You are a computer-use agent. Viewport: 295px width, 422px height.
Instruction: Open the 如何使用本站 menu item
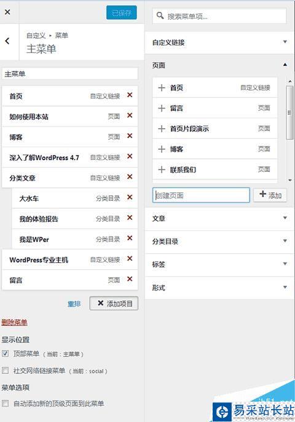[x=70, y=116]
